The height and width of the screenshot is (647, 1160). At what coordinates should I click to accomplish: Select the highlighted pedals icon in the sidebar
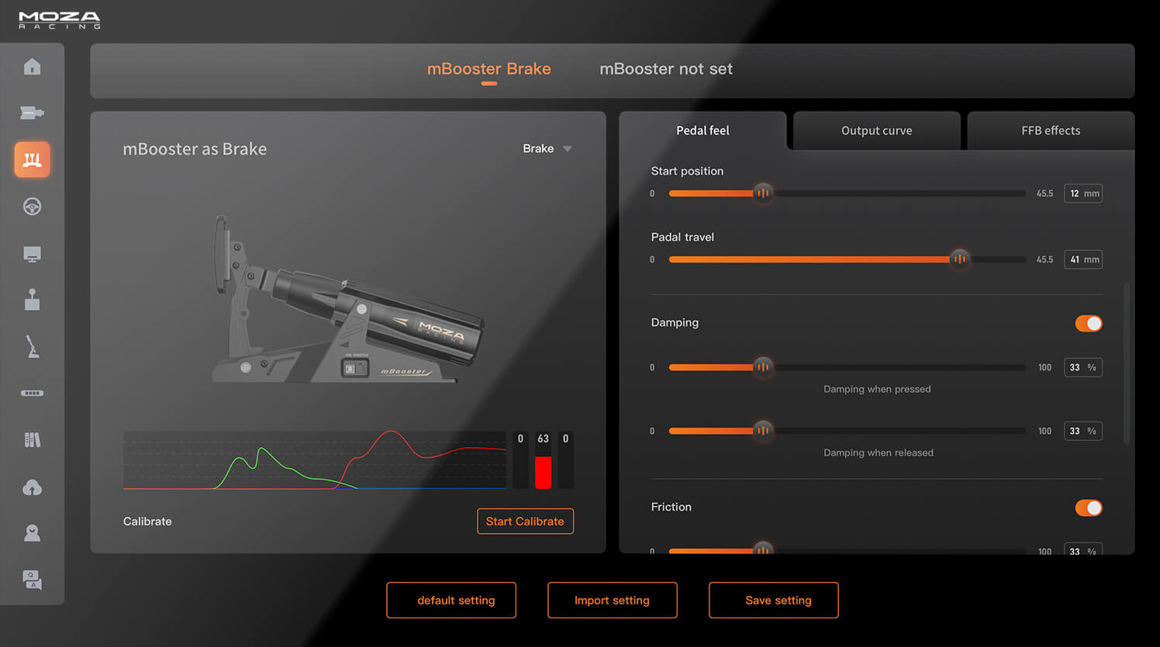(x=32, y=160)
